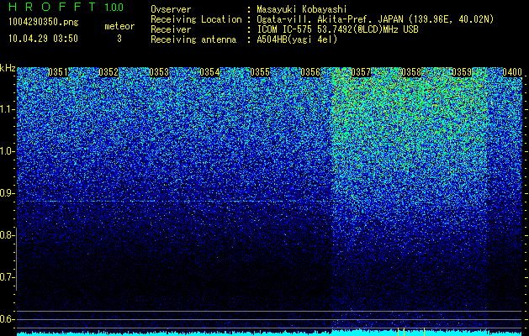Select the meteor count value 3
Screen dimensions: 529x336
[119, 39]
